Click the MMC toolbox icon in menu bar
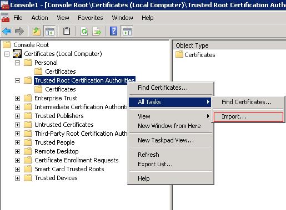 (5, 18)
